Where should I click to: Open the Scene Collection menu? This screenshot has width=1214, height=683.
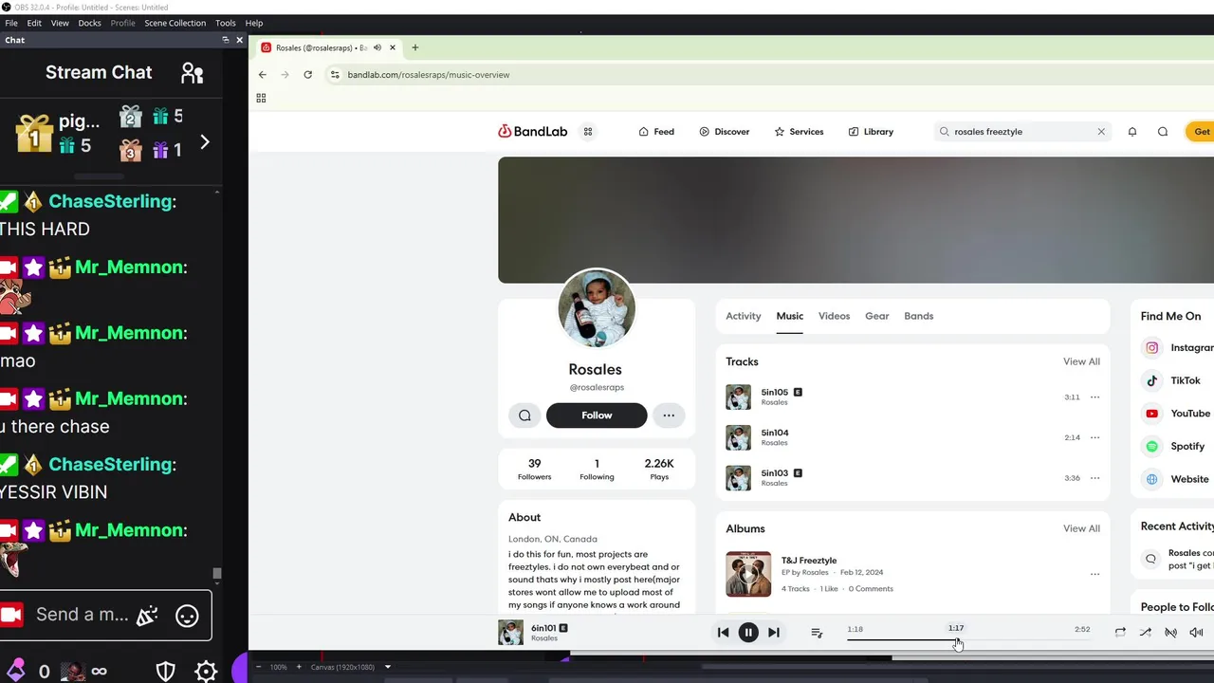click(x=175, y=23)
